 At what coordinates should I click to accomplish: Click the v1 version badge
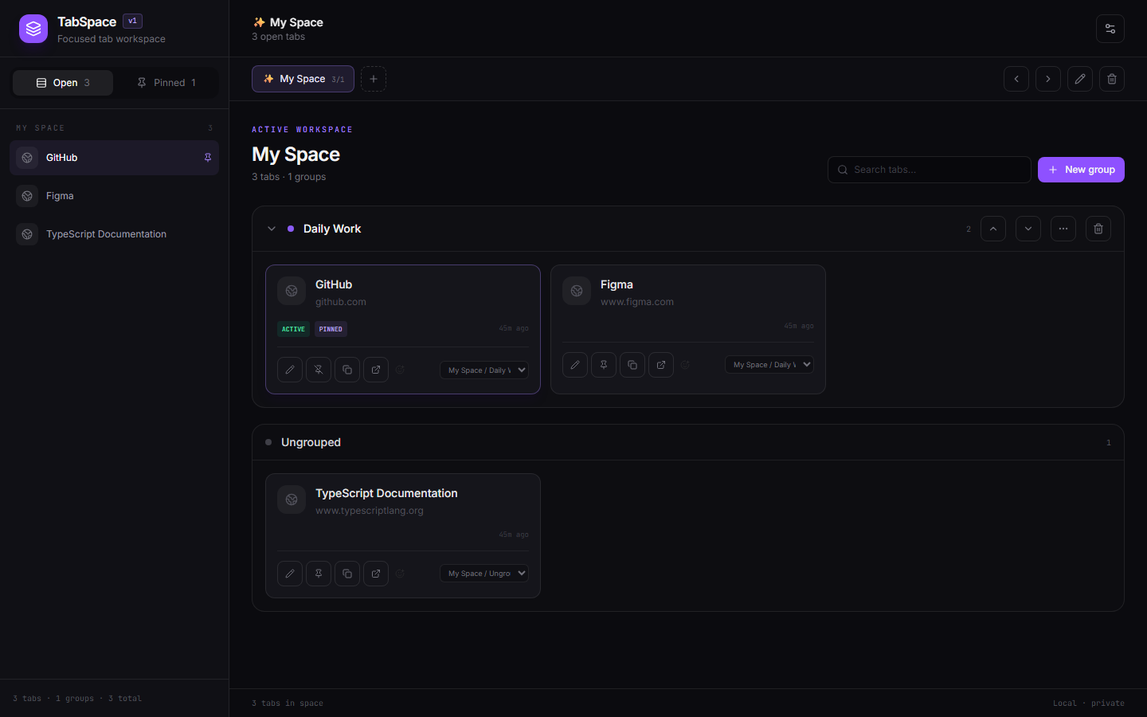tap(132, 22)
